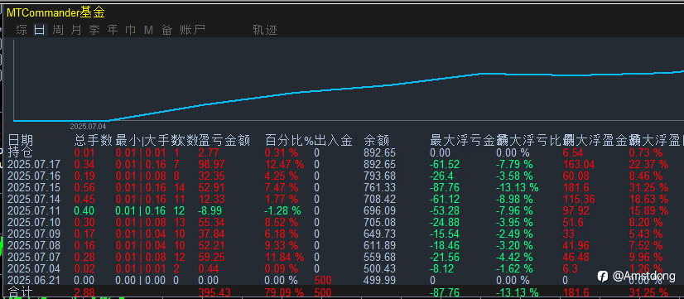
Task: Click profit value 98.97 on 2025.07.17
Action: tap(211, 165)
